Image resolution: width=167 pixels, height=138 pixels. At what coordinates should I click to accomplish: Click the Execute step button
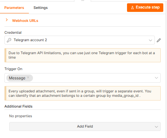pos(145,7)
